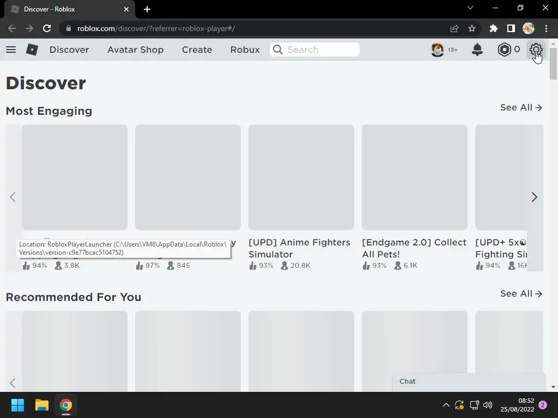558x418 pixels.
Task: Bookmark this page with the star icon
Action: tap(472, 28)
